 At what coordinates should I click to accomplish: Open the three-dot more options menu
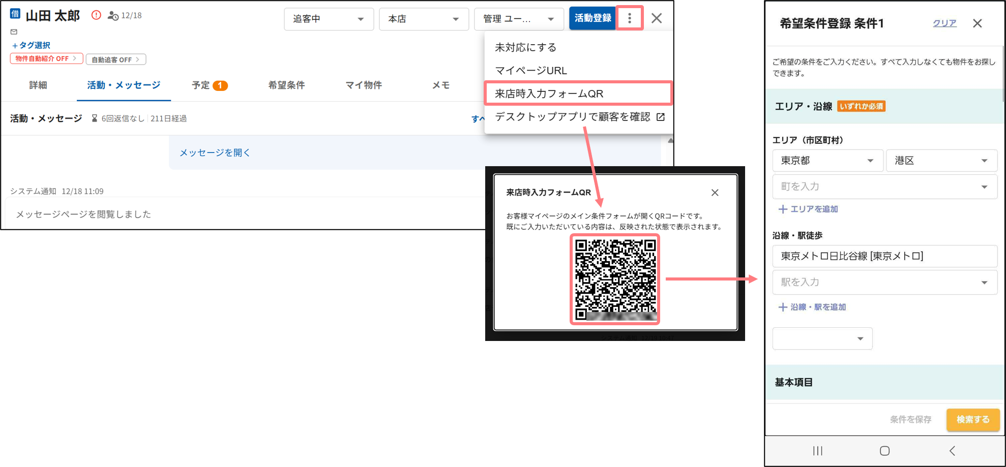click(x=630, y=18)
